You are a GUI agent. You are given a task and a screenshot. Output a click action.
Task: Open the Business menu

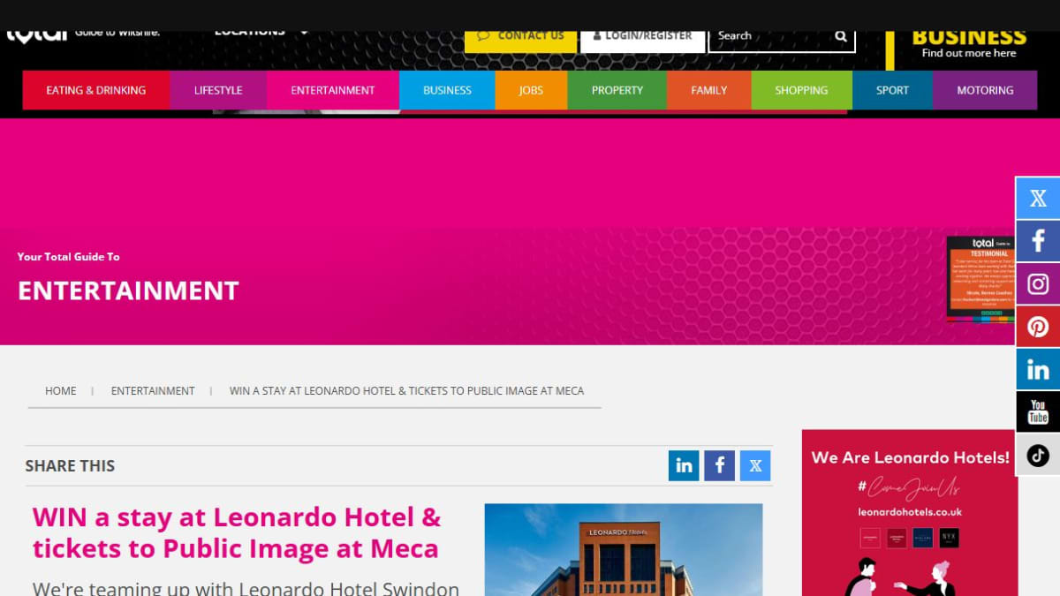[447, 90]
